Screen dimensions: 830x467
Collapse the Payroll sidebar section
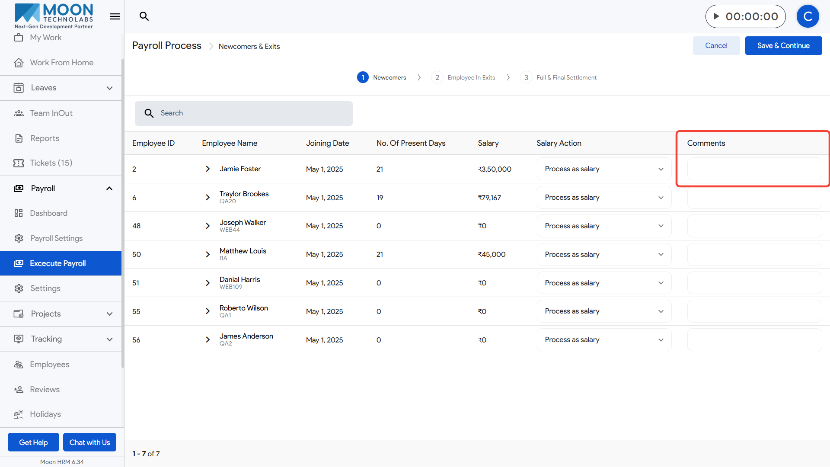point(109,189)
